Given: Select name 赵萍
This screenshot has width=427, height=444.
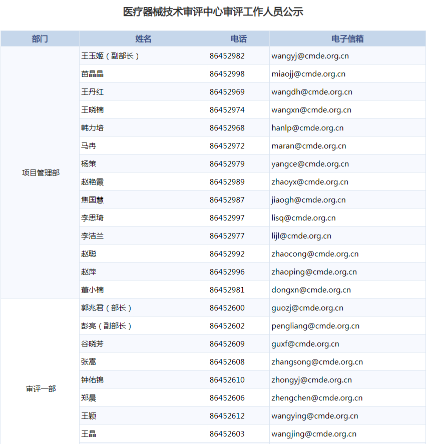Looking at the screenshot, I should 89,272.
